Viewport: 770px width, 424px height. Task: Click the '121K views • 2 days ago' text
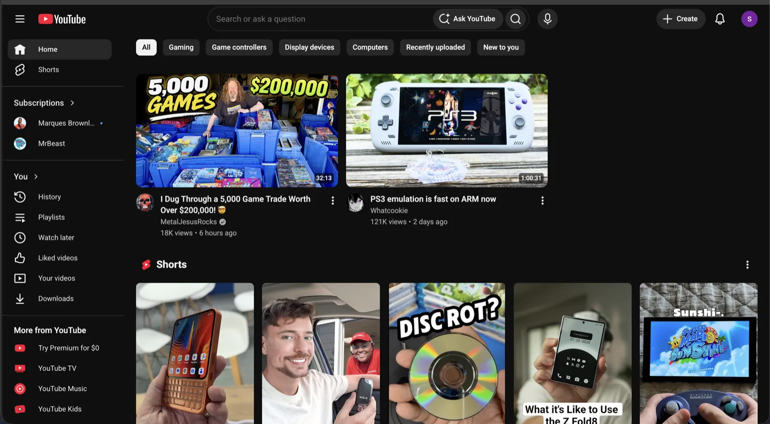tap(409, 222)
